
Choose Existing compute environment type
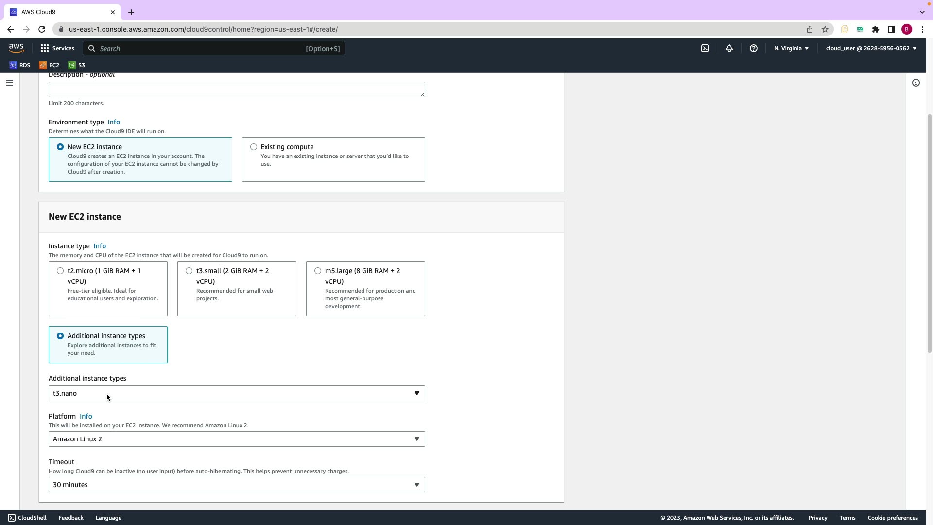pyautogui.click(x=254, y=147)
